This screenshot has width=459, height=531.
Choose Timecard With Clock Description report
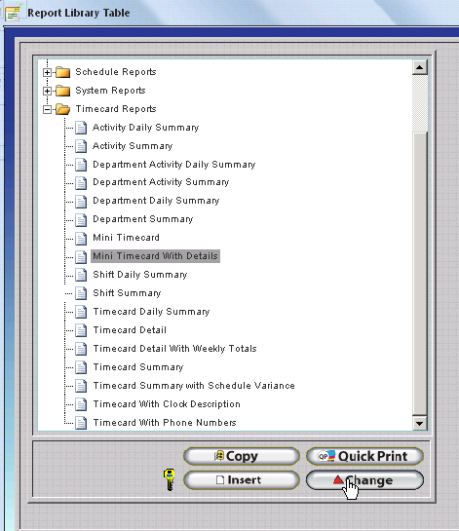167,404
